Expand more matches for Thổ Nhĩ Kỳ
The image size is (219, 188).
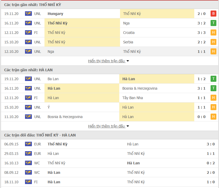[x=106, y=61]
